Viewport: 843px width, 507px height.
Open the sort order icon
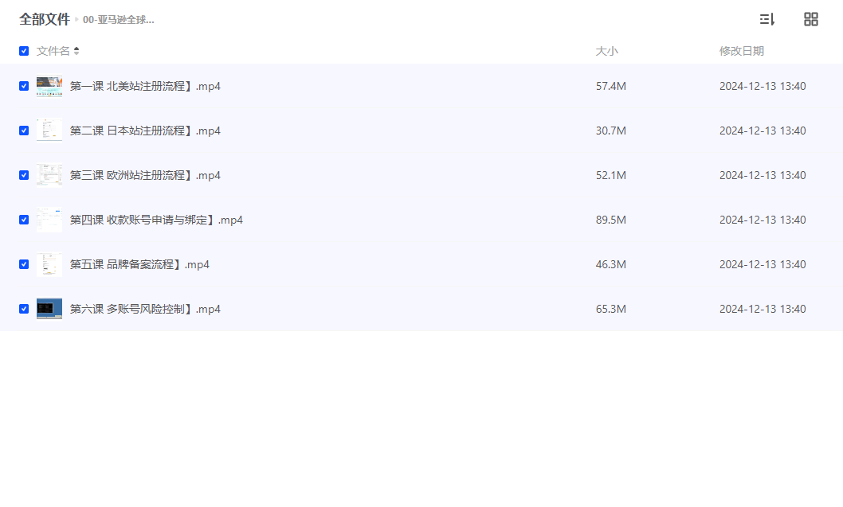pos(767,19)
